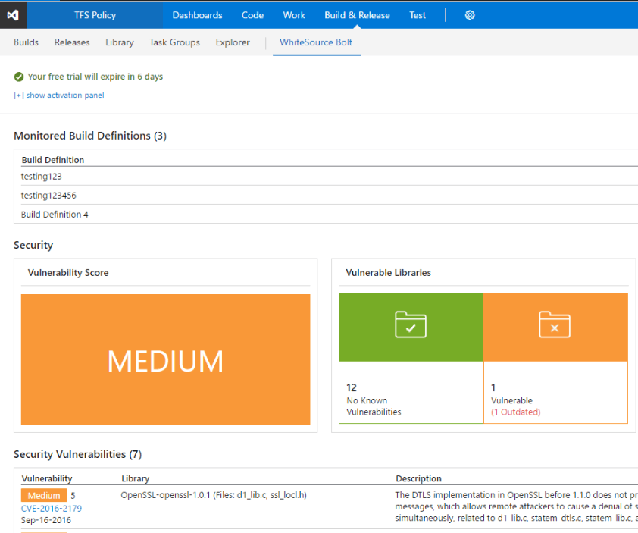Open the Code hub

252,15
